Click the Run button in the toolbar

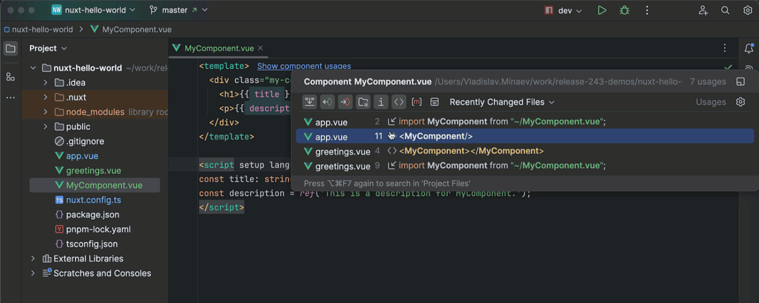click(602, 11)
